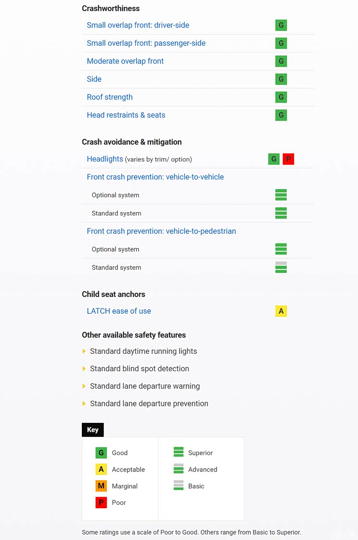Open Head restraints & seats rating

pyautogui.click(x=126, y=115)
